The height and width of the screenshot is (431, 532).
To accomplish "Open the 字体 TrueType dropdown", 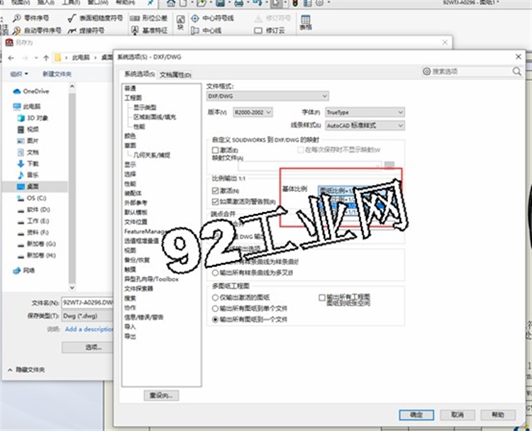I will pyautogui.click(x=365, y=112).
